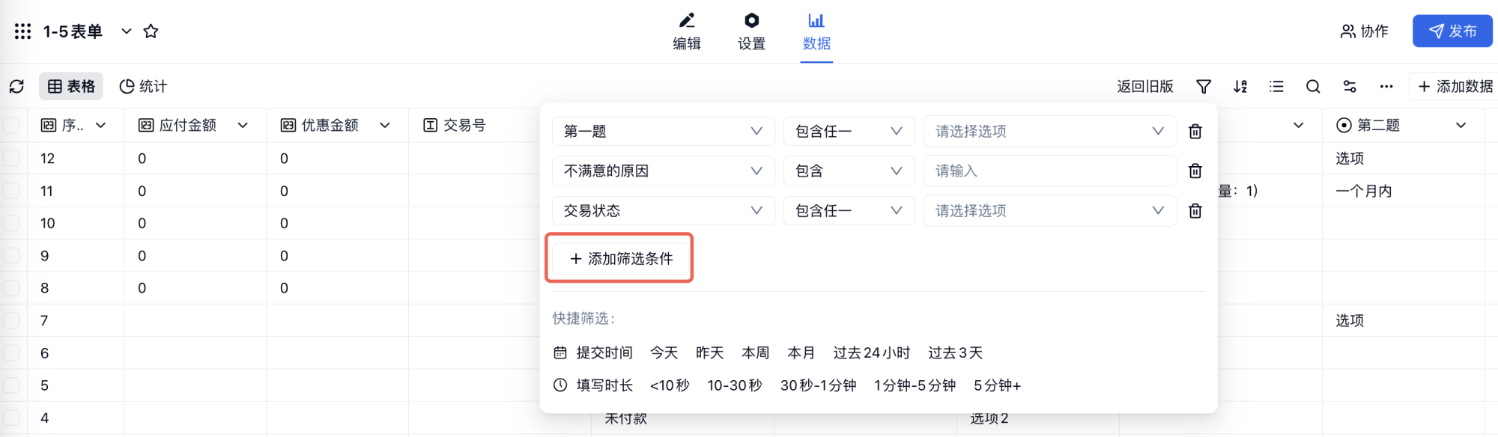Click 返回旧版 link
1498x437 pixels.
click(x=1144, y=87)
